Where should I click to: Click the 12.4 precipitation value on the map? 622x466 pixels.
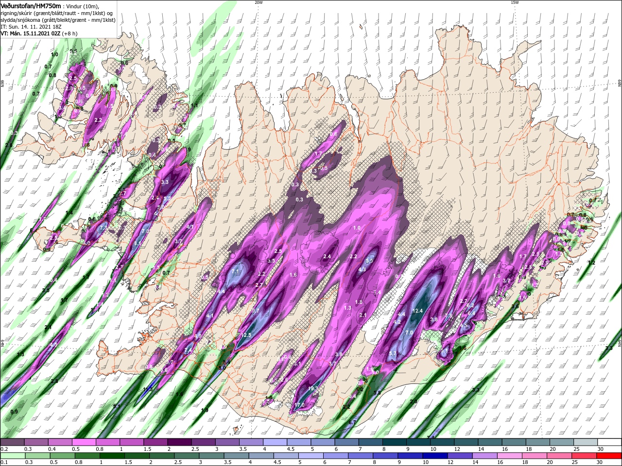click(418, 311)
